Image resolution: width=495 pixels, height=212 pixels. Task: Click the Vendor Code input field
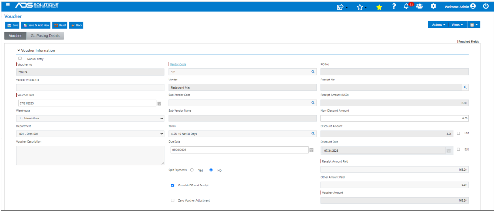pyautogui.click(x=243, y=72)
